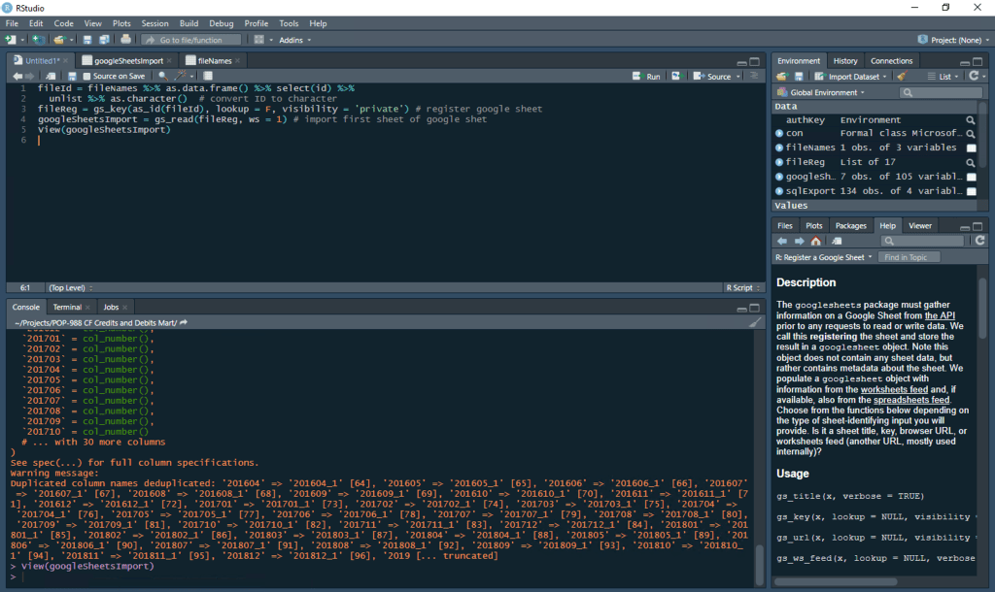Switch to the googleSheetsImport tab
This screenshot has height=592, width=995.
[x=128, y=60]
